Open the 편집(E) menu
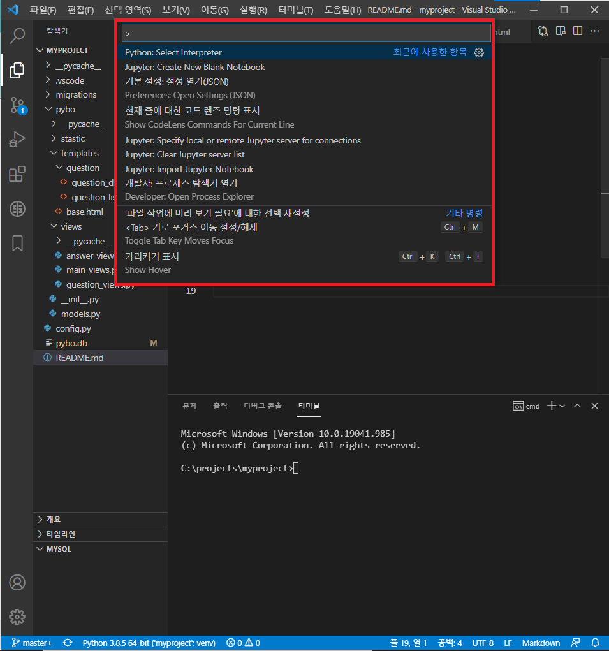Viewport: 609px width, 651px height. tap(80, 10)
